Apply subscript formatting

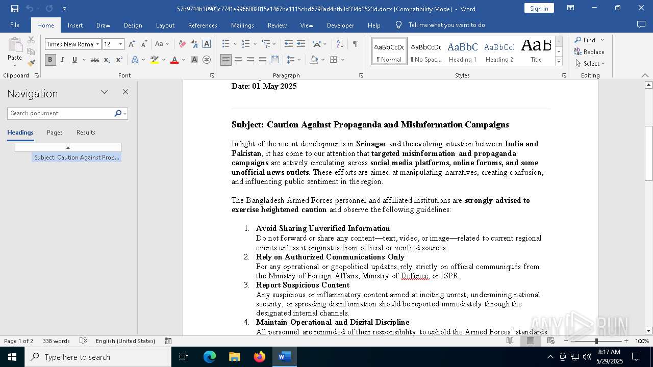(107, 60)
